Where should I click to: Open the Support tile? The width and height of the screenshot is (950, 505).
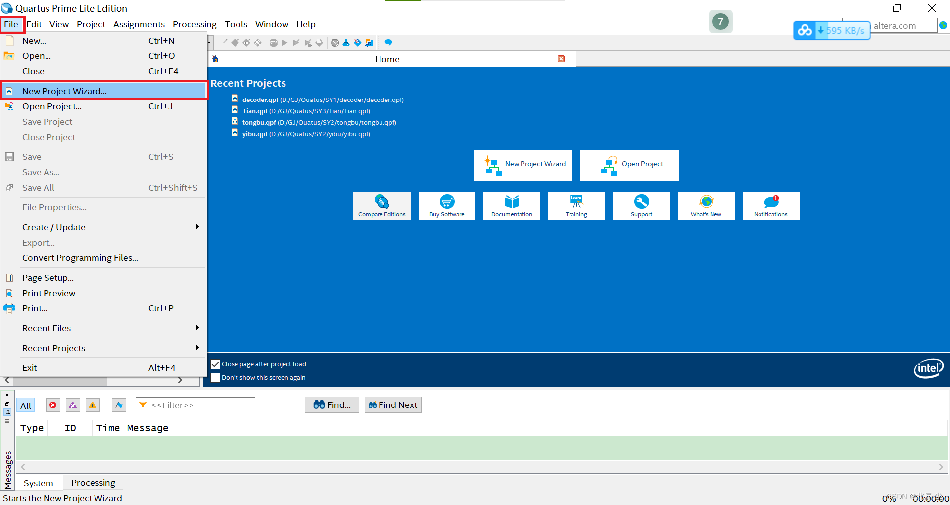[641, 206]
